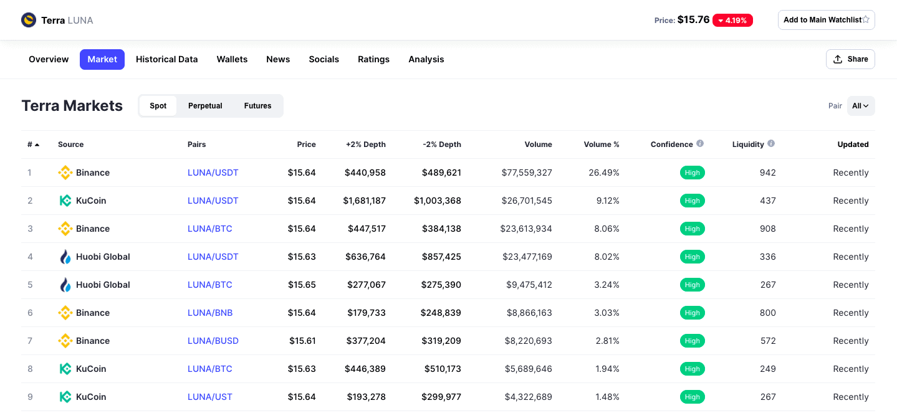Sort by the Updated column header
This screenshot has height=413, width=897.
[x=853, y=145]
